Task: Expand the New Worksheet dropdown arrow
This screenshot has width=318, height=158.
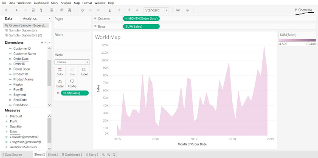Action: click(x=56, y=10)
